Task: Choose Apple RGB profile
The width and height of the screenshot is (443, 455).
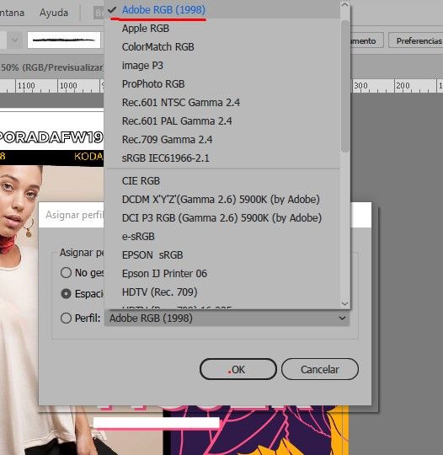Action: [x=222, y=29]
